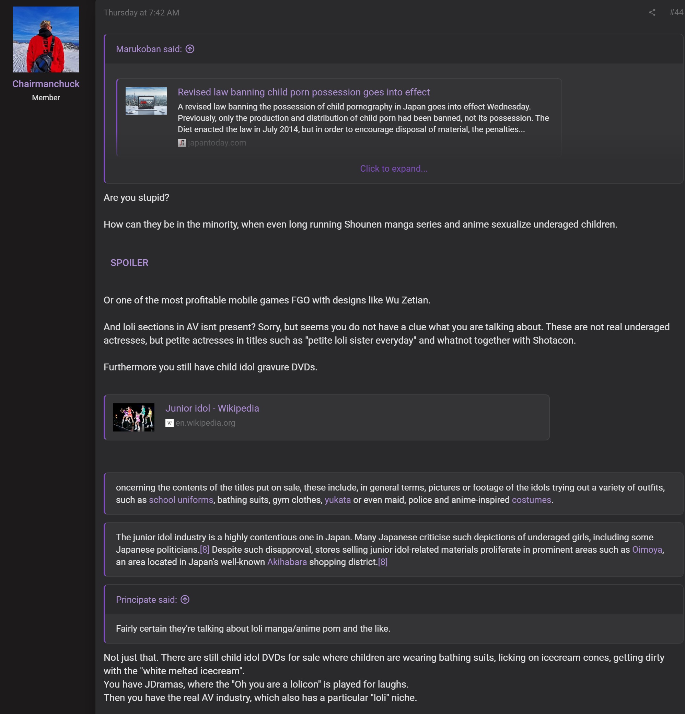Open the post number #44 permalink
The width and height of the screenshot is (685, 714).
(676, 12)
